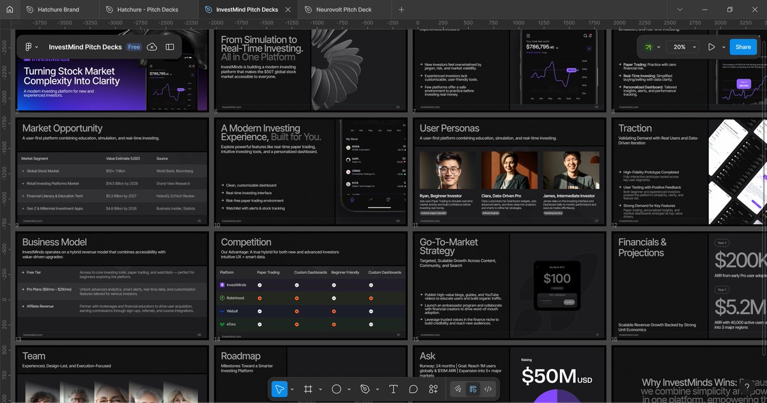The width and height of the screenshot is (767, 403).
Task: Select the Comment tool
Action: click(414, 388)
